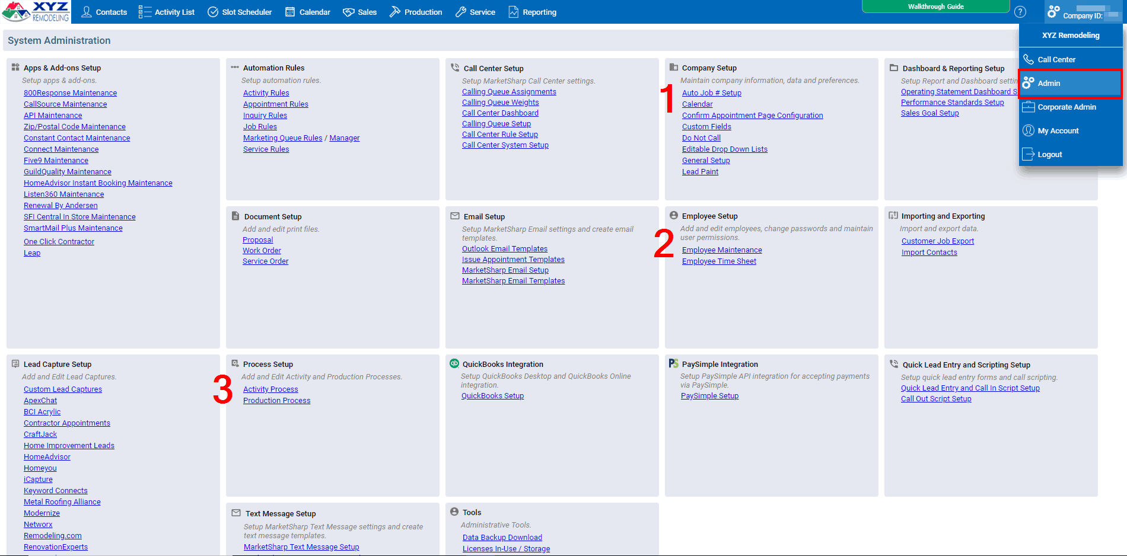Click the Importing and Exporting section icon
This screenshot has height=556, width=1127.
coord(893,215)
